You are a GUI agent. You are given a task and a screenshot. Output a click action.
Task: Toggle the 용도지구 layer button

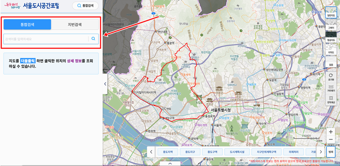190,152
